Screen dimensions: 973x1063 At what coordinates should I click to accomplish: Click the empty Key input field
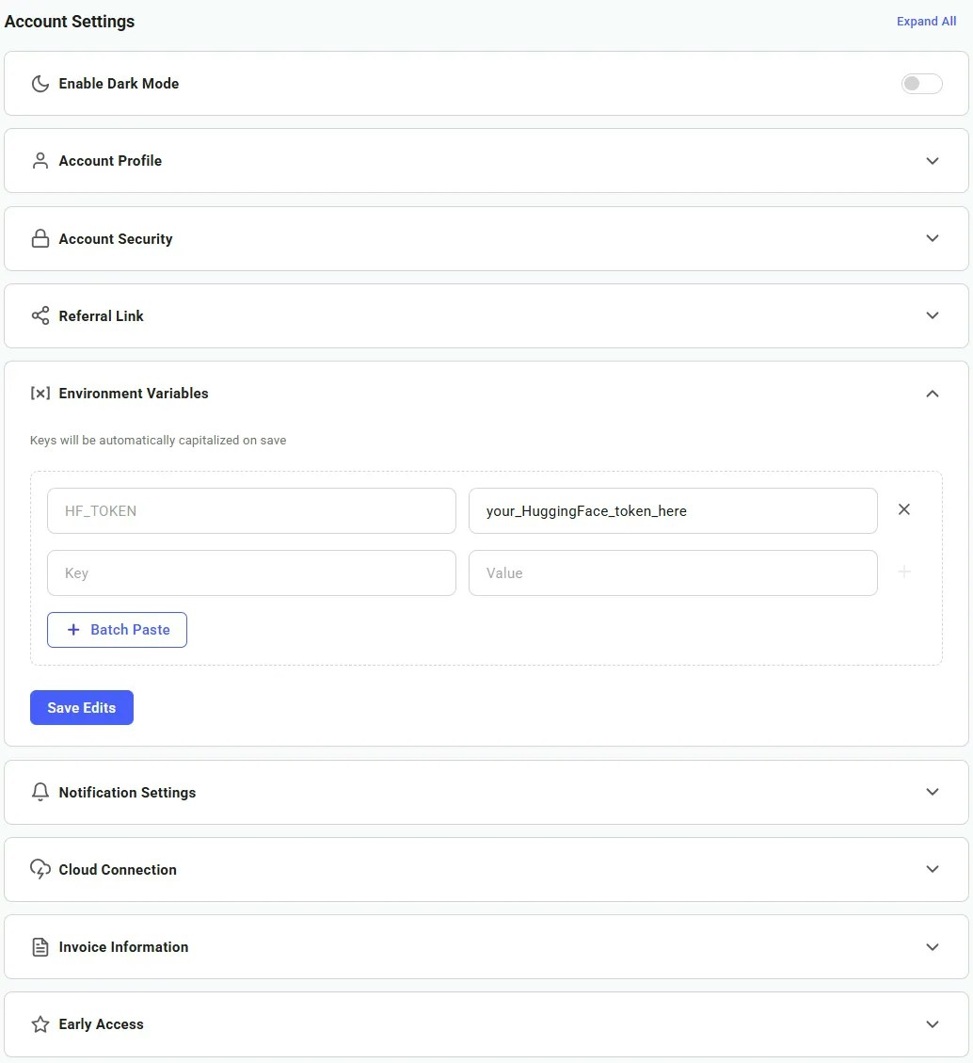click(251, 572)
